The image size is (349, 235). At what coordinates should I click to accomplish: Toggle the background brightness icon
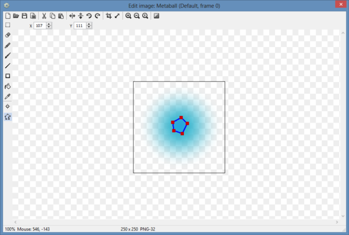click(157, 16)
